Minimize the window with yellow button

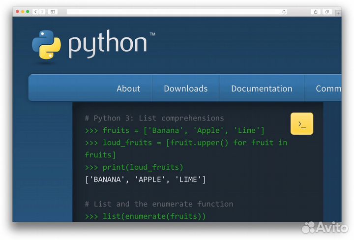[23, 11]
